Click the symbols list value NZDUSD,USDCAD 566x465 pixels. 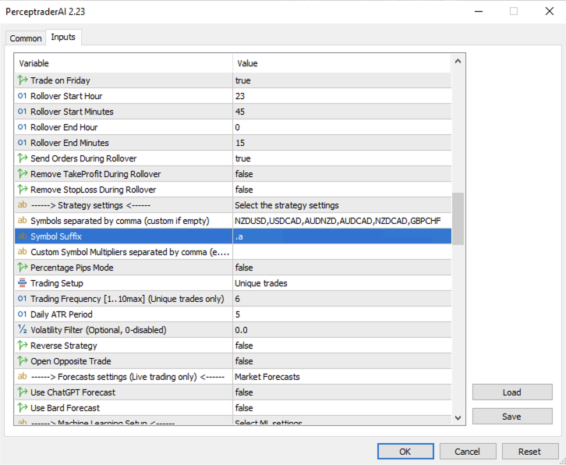[341, 220]
